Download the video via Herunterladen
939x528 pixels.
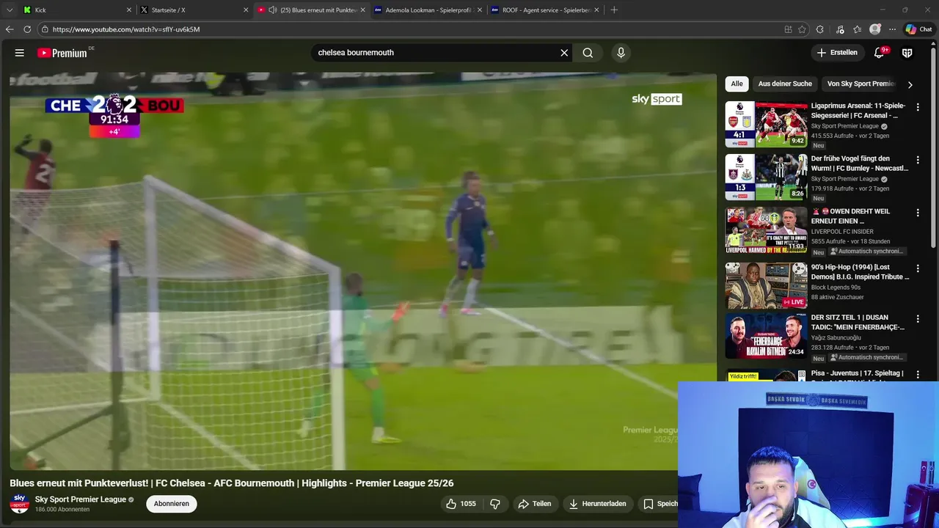coord(597,504)
